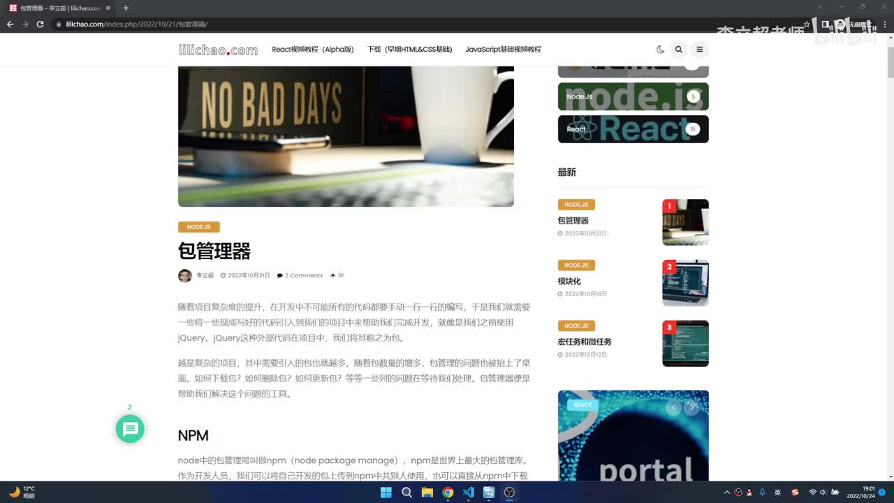894x503 pixels.
Task: Open the taskbar clock showing 19:01
Action: point(861,493)
